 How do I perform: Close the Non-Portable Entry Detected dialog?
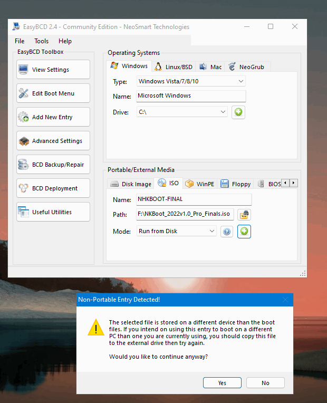pyautogui.click(x=285, y=300)
